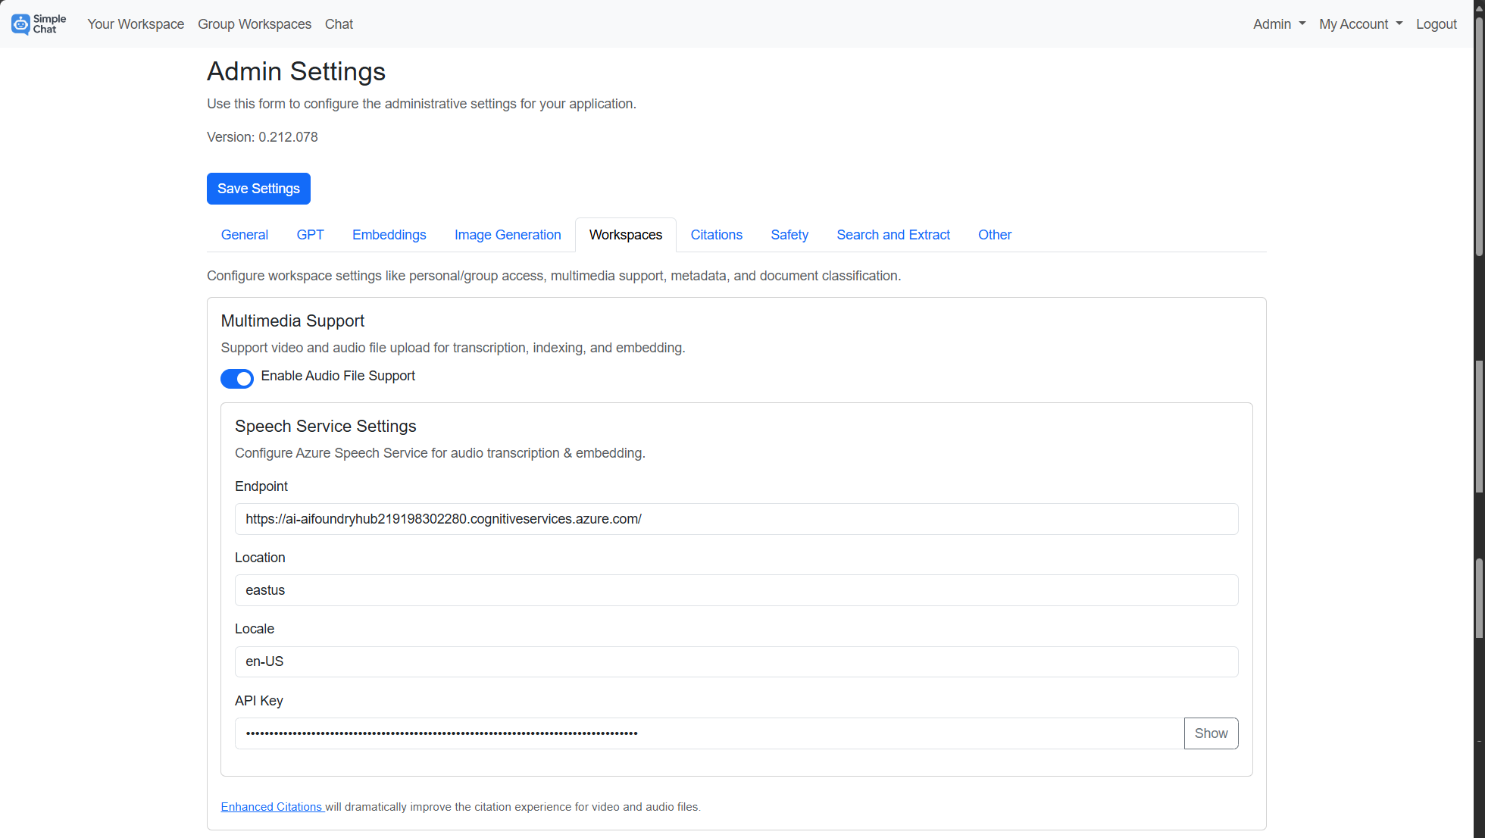Switch to the General tab
This screenshot has height=838, width=1485.
[244, 235]
